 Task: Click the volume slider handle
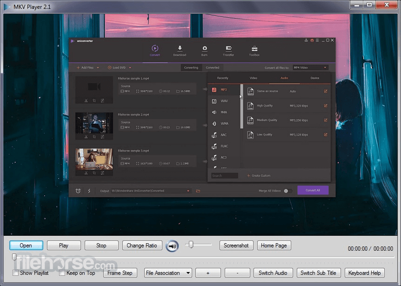[191, 244]
